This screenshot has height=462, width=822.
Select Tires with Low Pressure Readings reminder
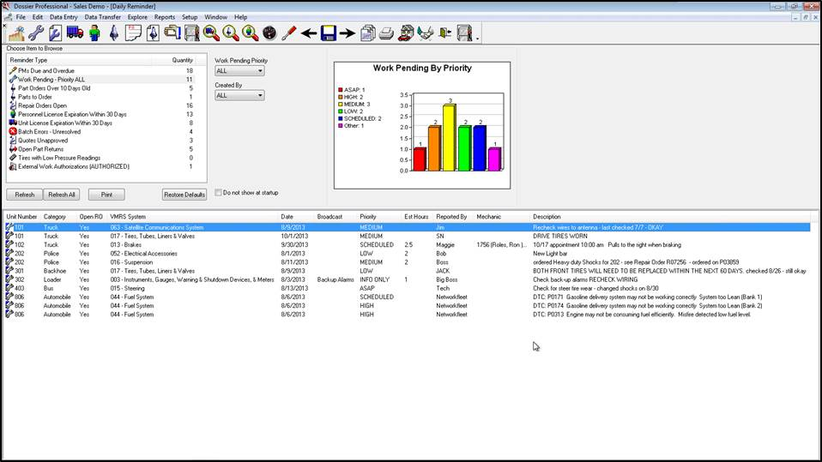click(x=59, y=158)
